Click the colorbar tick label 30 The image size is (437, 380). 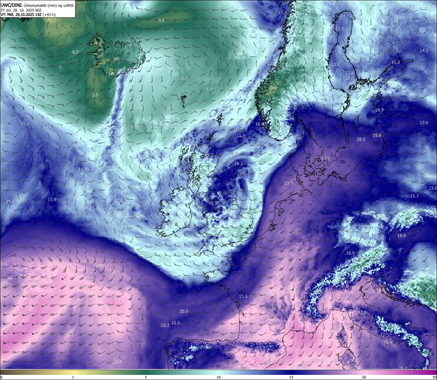(x=364, y=377)
